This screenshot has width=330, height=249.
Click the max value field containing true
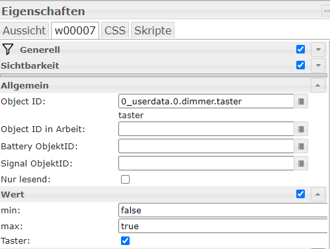223,226
